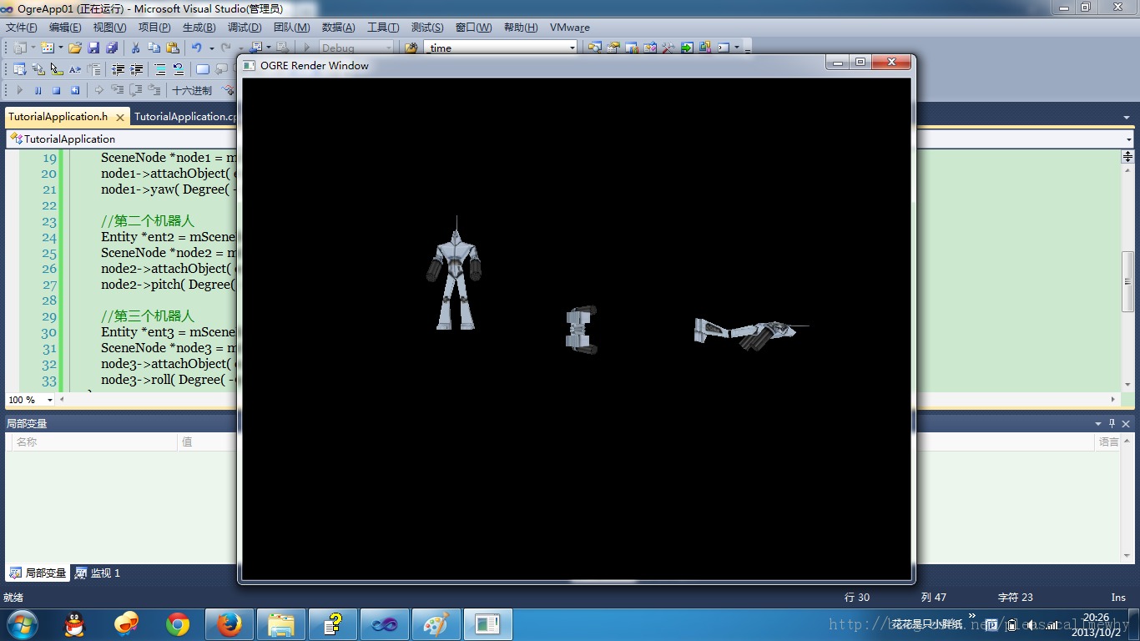Click line number 33 in the gutter
The image size is (1140, 641).
[x=49, y=380]
